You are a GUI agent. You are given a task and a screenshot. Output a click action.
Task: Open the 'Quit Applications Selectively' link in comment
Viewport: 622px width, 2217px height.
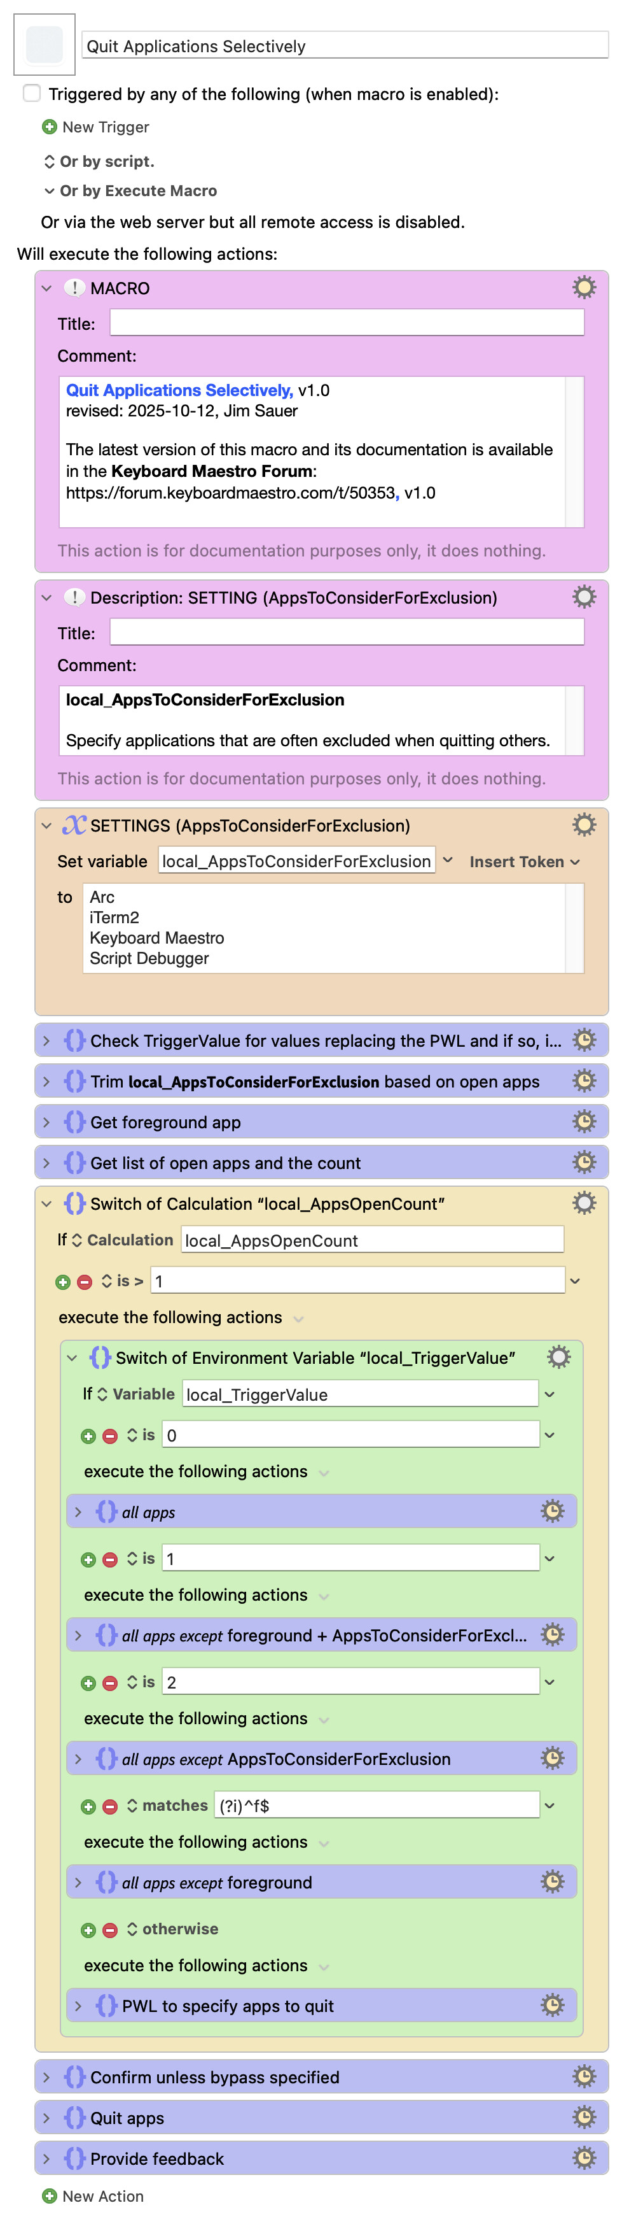coord(179,390)
